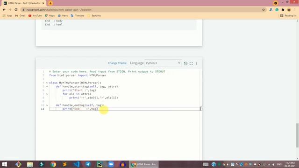Open the Language Python 3 dropdown
This screenshot has width=299, height=168.
[x=163, y=63]
